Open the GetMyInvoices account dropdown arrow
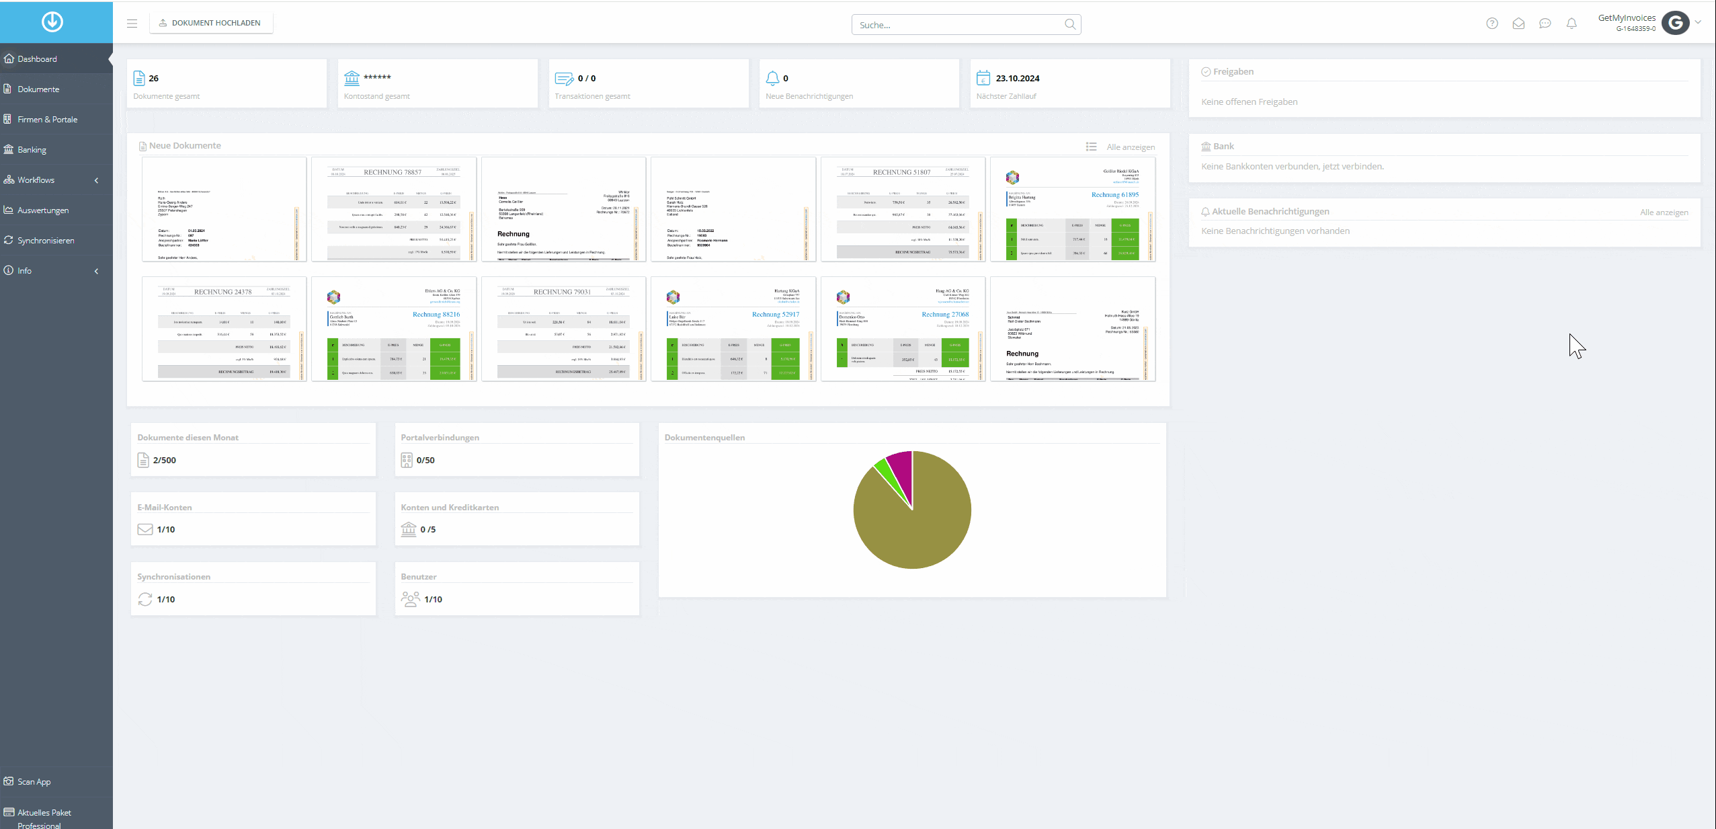The image size is (1716, 829). (1698, 22)
